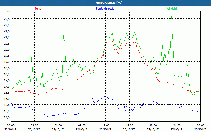211x132 pixels.
Task: Click the 21,0 y-axis value
Action: [7, 37]
